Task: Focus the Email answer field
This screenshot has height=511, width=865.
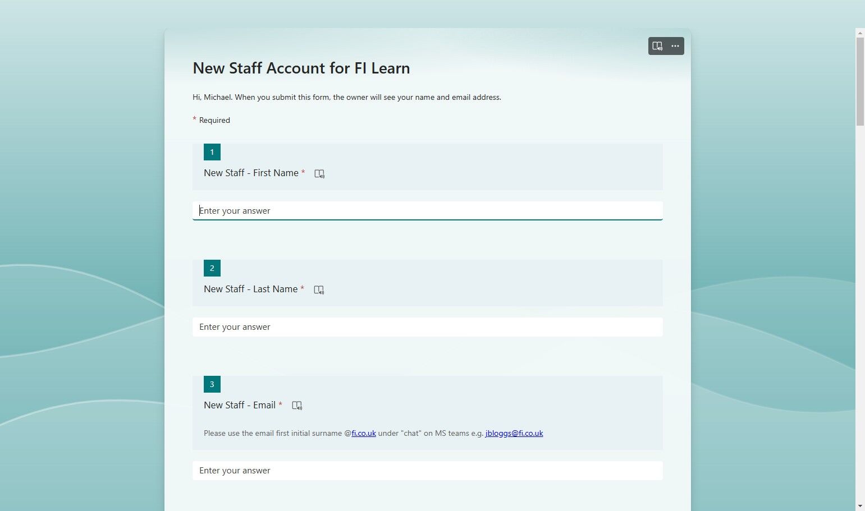Action: click(428, 471)
